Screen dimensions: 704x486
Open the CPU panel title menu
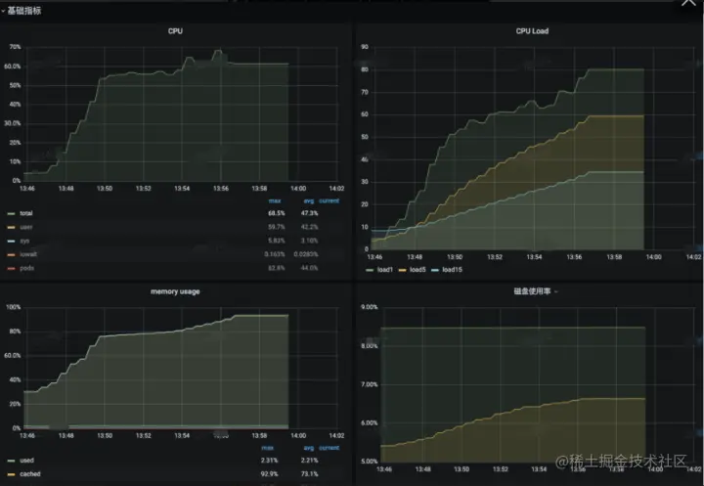175,31
